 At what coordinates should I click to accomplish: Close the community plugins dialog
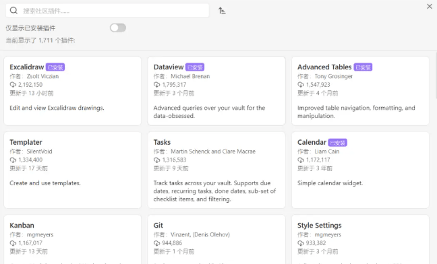[429, 6]
